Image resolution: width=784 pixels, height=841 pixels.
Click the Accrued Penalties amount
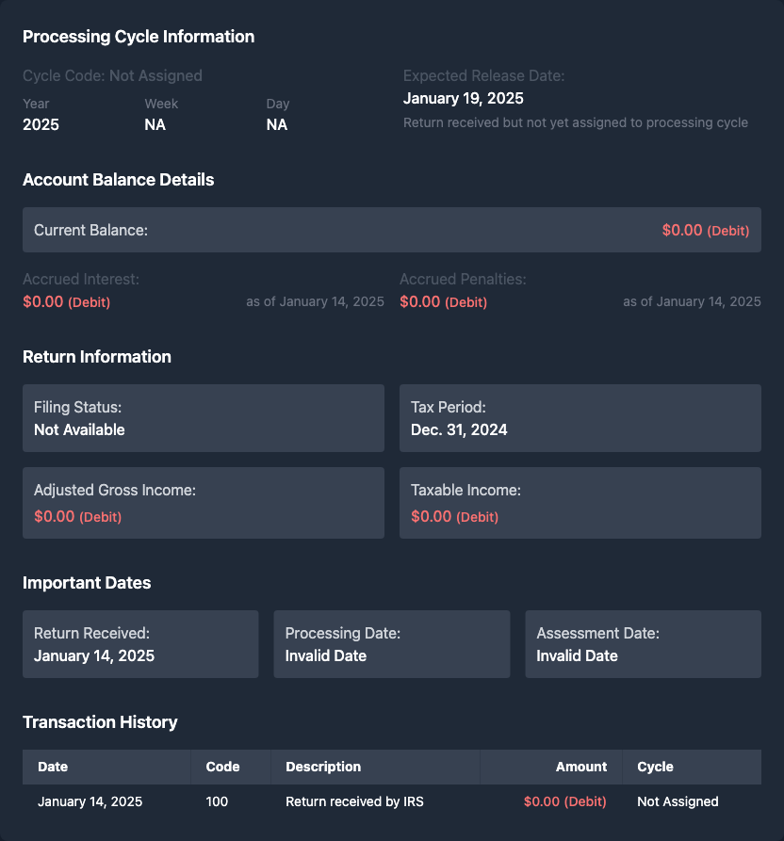coord(443,302)
